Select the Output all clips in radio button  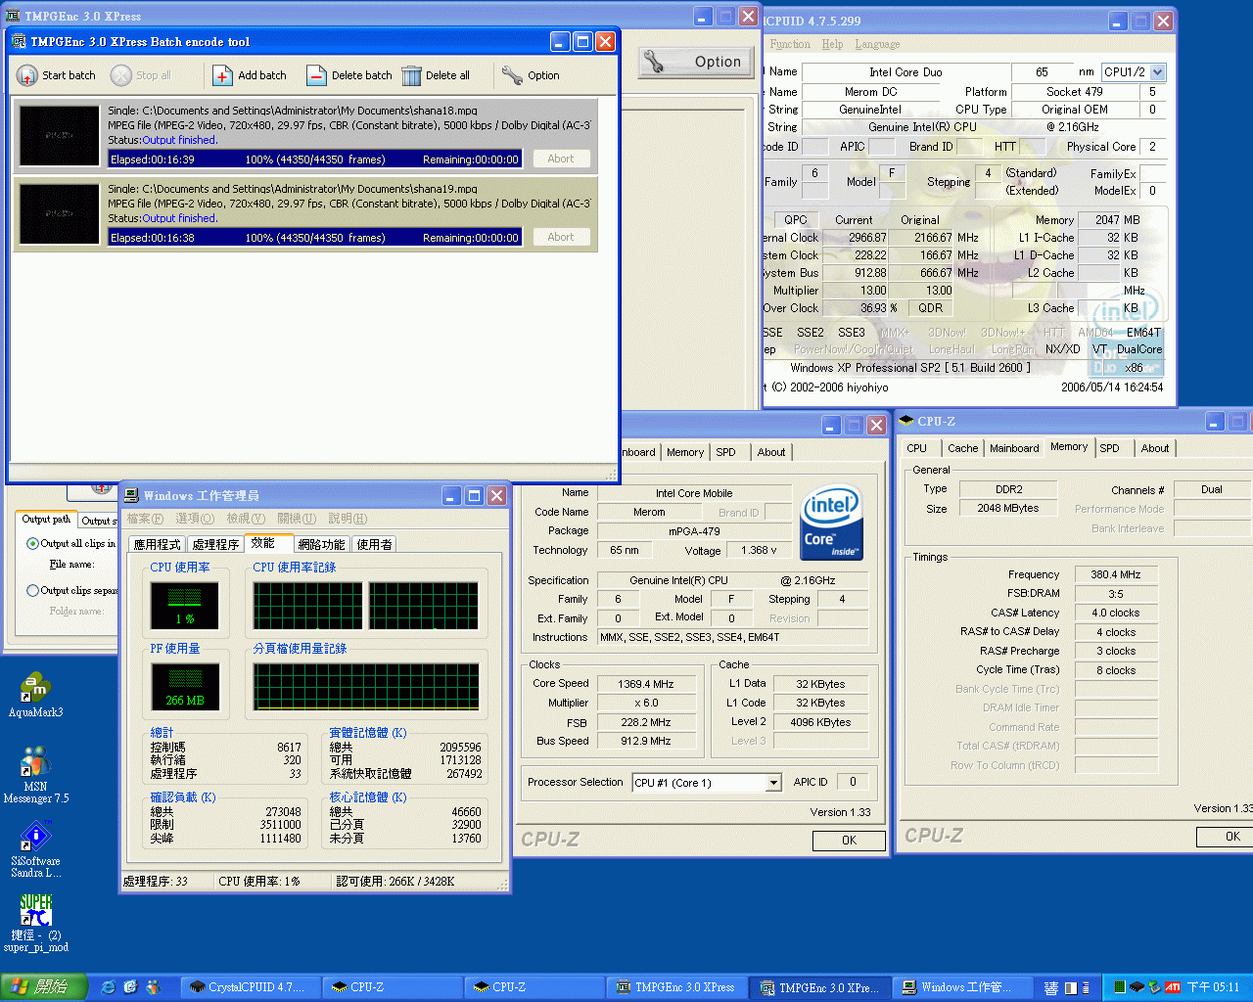pyautogui.click(x=33, y=543)
